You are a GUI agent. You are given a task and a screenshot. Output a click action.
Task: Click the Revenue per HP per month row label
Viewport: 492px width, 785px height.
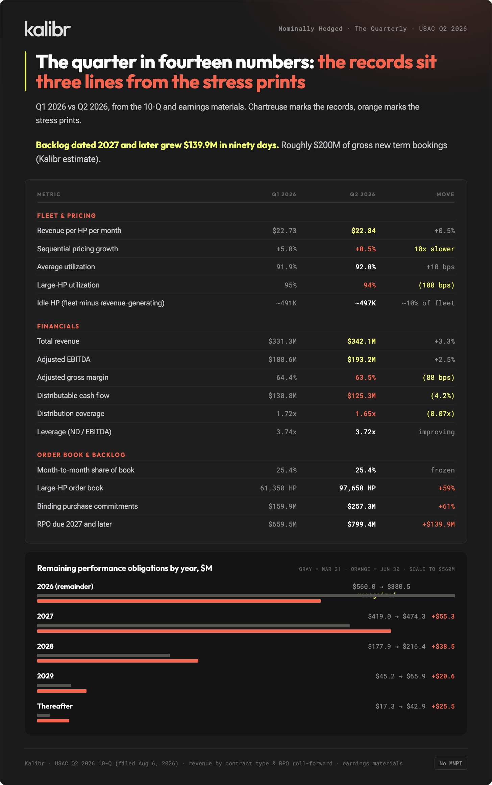click(x=79, y=231)
